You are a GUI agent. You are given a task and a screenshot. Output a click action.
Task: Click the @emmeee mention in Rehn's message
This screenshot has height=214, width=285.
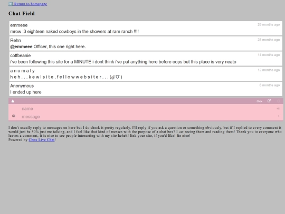[x=21, y=46]
